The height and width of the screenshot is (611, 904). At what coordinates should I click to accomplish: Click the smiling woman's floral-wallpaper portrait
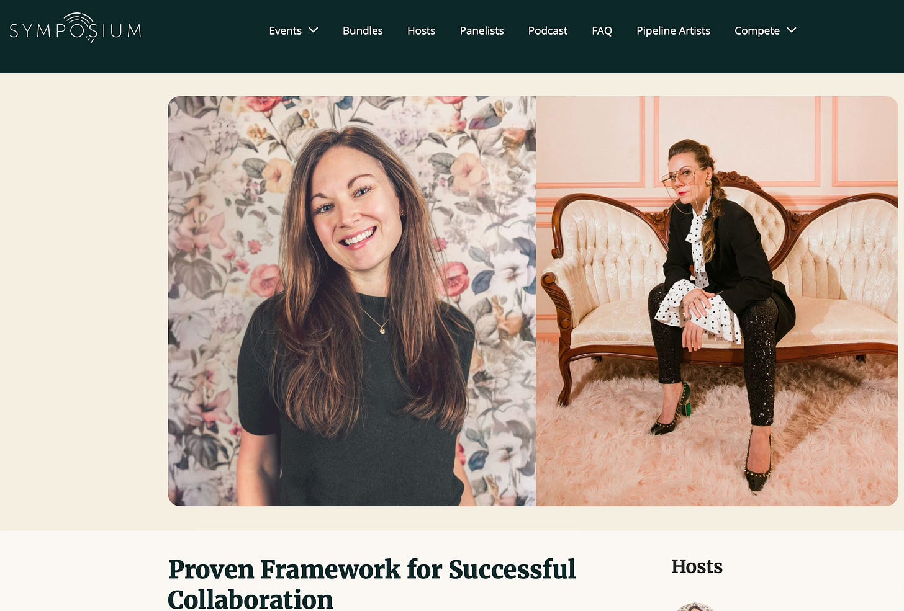pos(352,301)
